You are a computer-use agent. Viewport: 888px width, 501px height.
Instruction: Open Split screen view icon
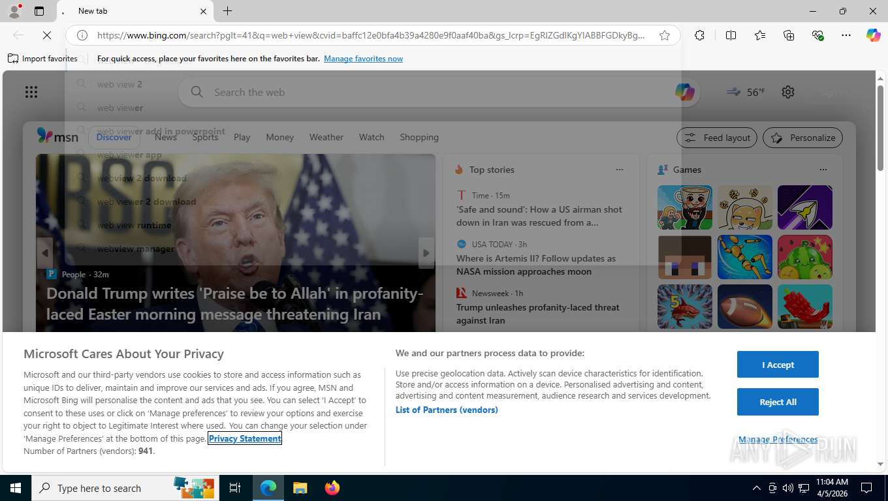(x=731, y=35)
